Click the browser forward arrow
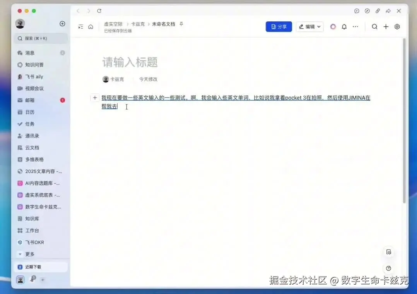The width and height of the screenshot is (417, 294). (89, 11)
